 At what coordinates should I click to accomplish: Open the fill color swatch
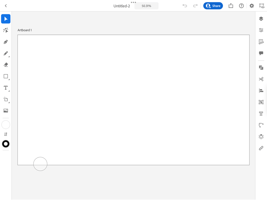6,125
